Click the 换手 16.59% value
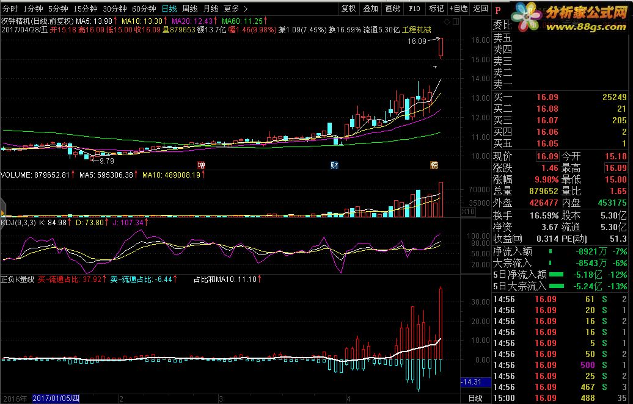 (544, 215)
